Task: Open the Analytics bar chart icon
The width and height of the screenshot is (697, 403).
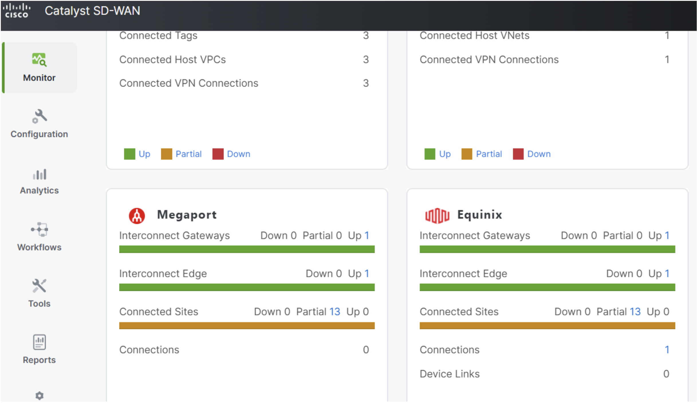Action: click(x=39, y=174)
